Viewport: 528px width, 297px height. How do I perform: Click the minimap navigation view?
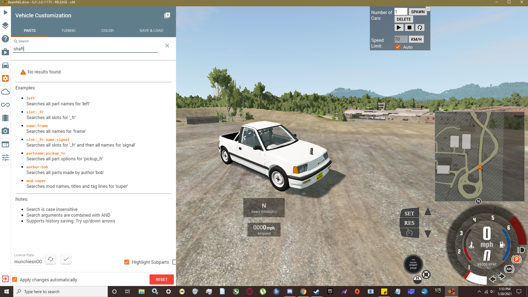[480, 156]
